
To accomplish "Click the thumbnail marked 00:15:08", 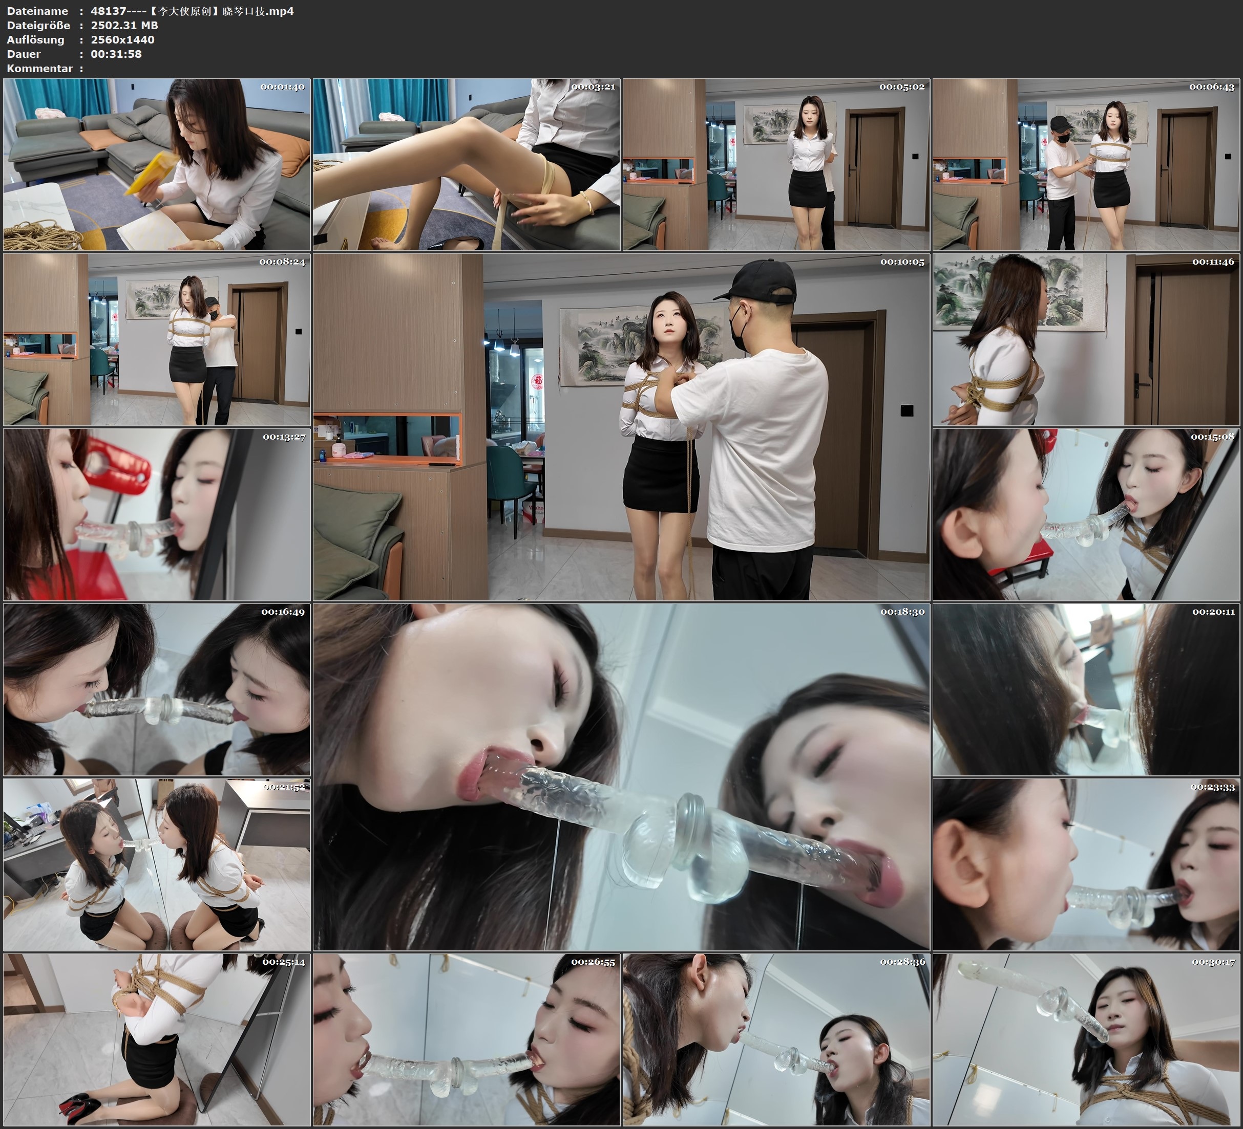I will (1086, 514).
